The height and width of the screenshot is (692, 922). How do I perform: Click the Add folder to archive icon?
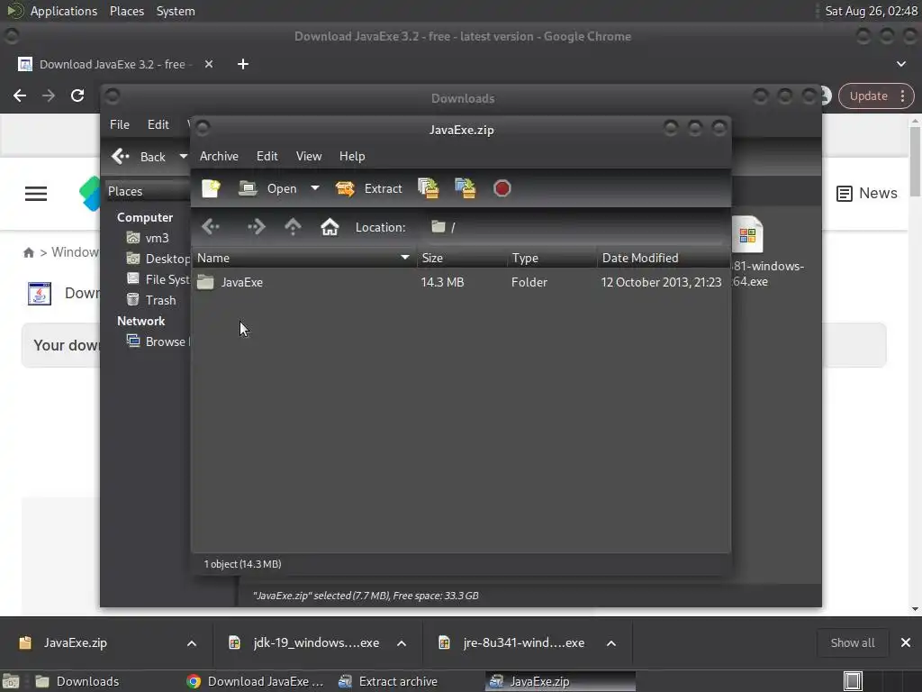click(466, 188)
